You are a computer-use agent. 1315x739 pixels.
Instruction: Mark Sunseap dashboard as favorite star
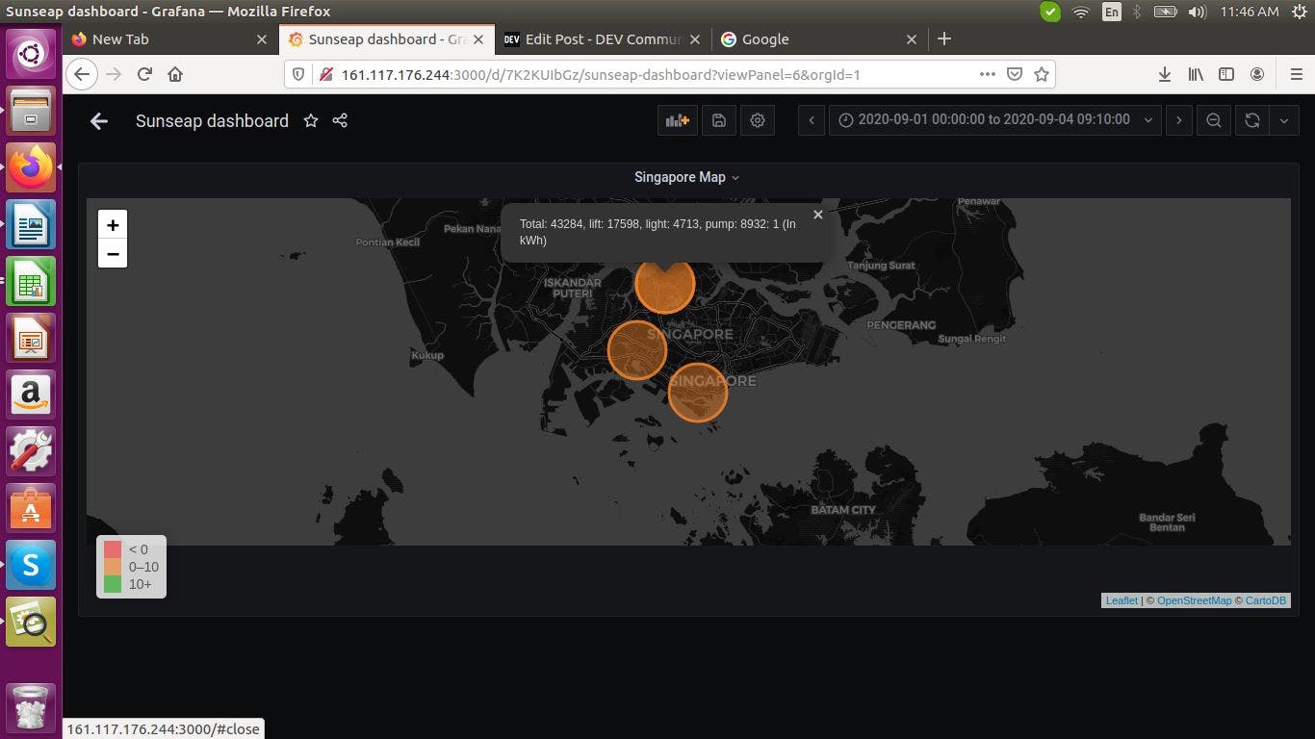[x=310, y=120]
